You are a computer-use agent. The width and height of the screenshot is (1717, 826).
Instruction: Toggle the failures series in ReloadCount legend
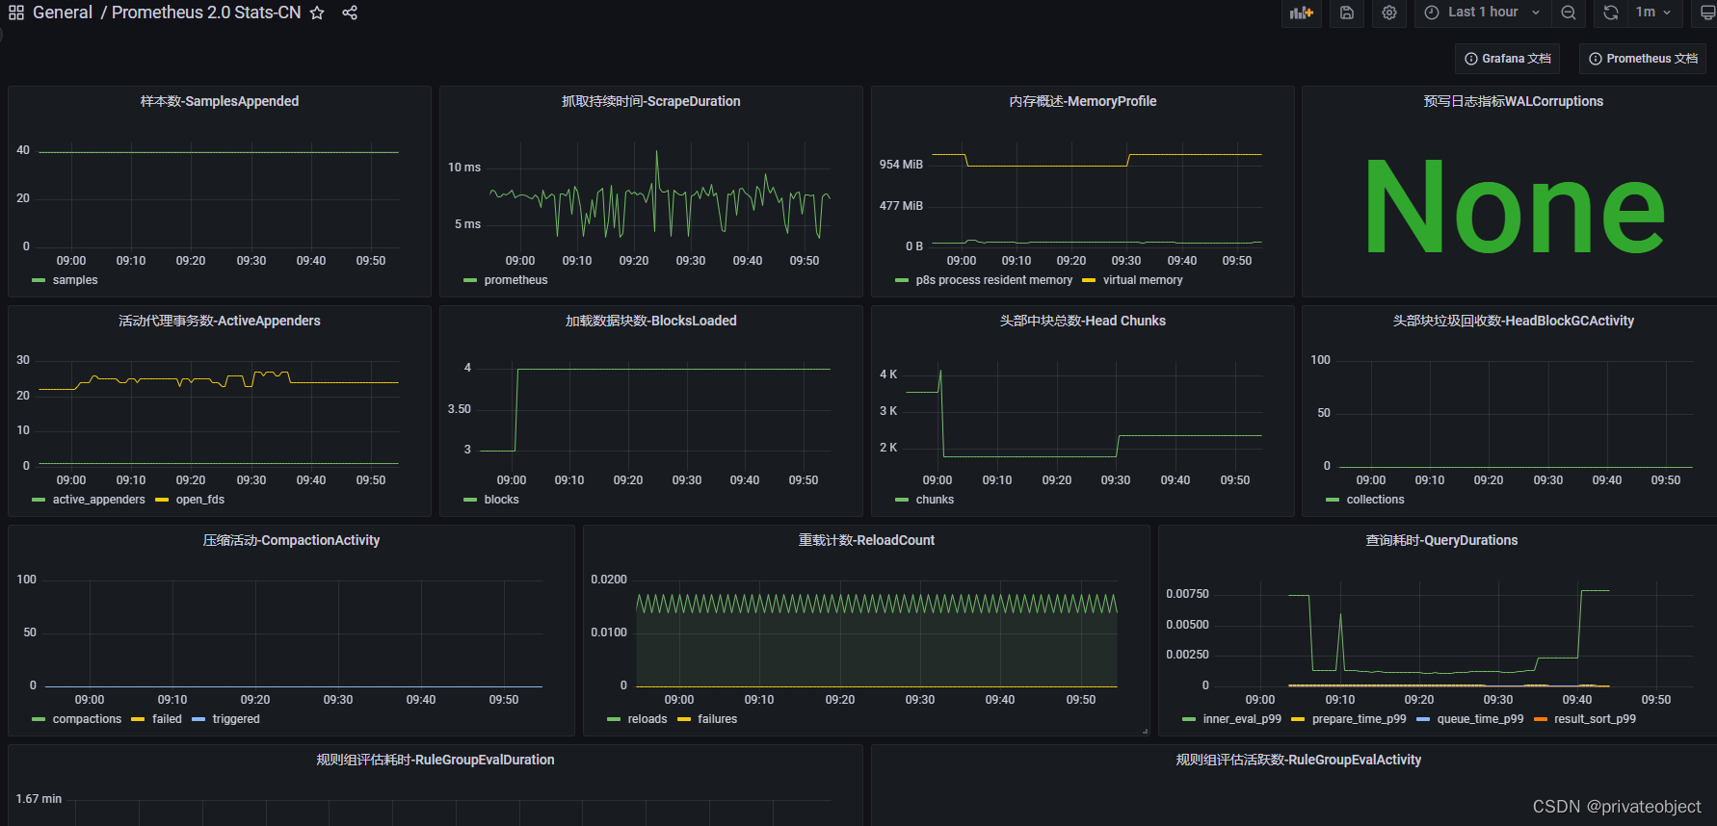tap(717, 719)
